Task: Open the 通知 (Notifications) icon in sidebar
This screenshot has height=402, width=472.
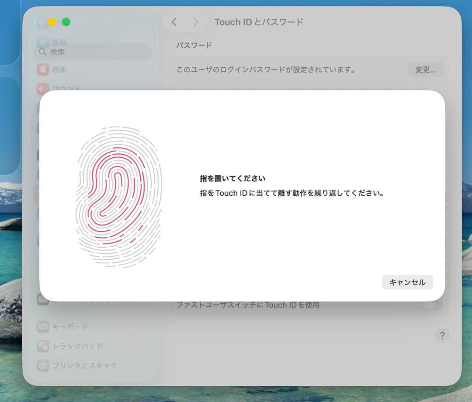Action: point(43,69)
